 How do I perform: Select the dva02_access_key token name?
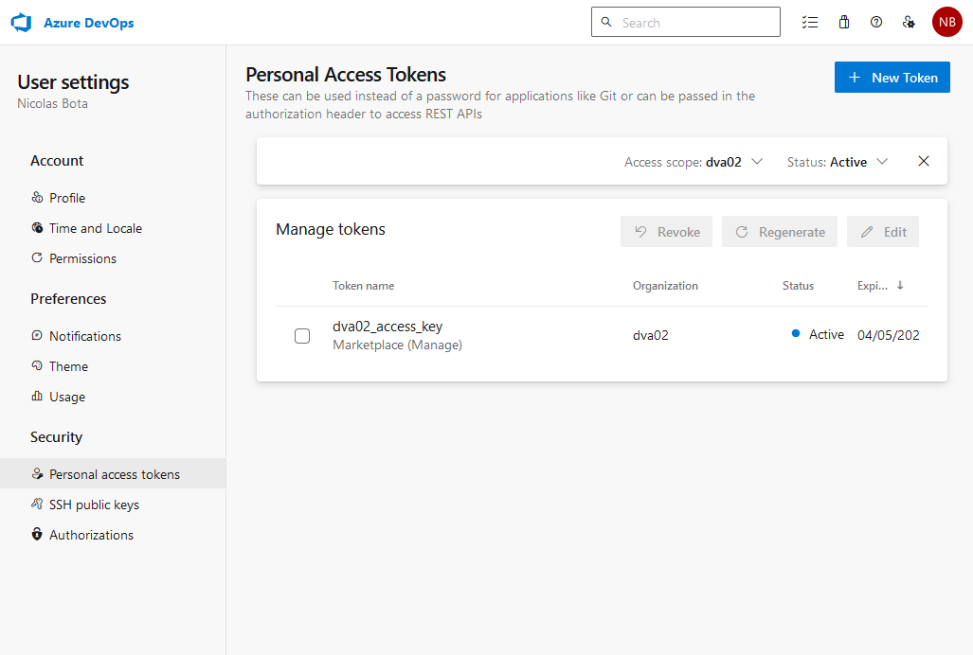[387, 327]
